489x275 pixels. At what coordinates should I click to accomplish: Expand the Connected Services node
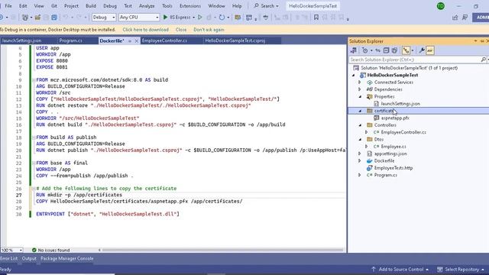coord(360,82)
